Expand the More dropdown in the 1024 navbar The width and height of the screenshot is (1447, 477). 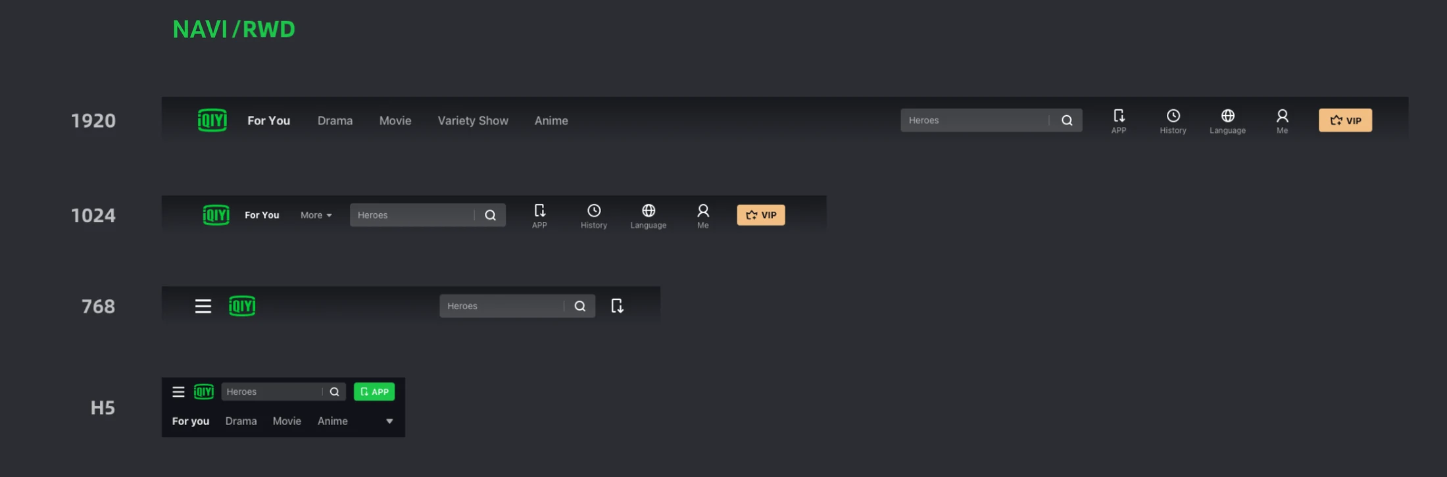point(316,215)
